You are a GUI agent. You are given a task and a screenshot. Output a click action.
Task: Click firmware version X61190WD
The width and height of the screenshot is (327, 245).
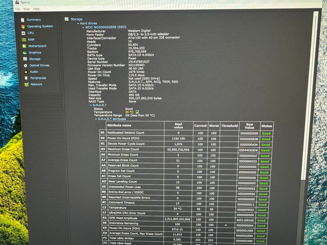pos(136,65)
